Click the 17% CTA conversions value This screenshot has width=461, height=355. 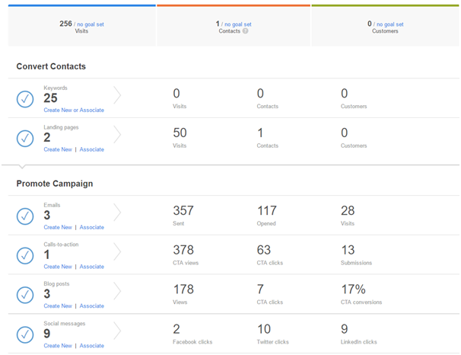354,289
